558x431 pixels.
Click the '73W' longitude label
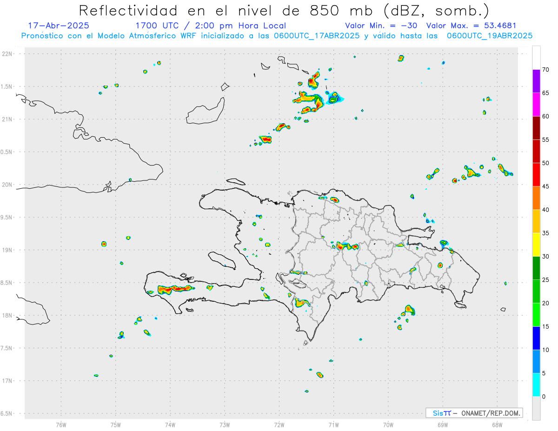click(x=225, y=424)
